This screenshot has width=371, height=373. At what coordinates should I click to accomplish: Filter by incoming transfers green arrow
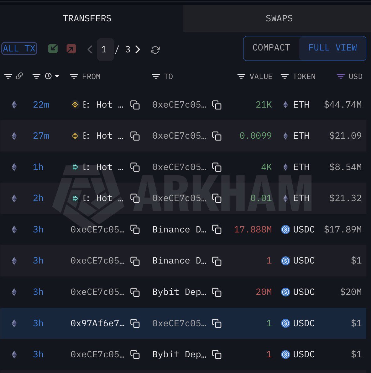(53, 49)
